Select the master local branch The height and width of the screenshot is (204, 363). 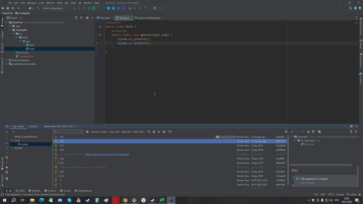coord(24,144)
